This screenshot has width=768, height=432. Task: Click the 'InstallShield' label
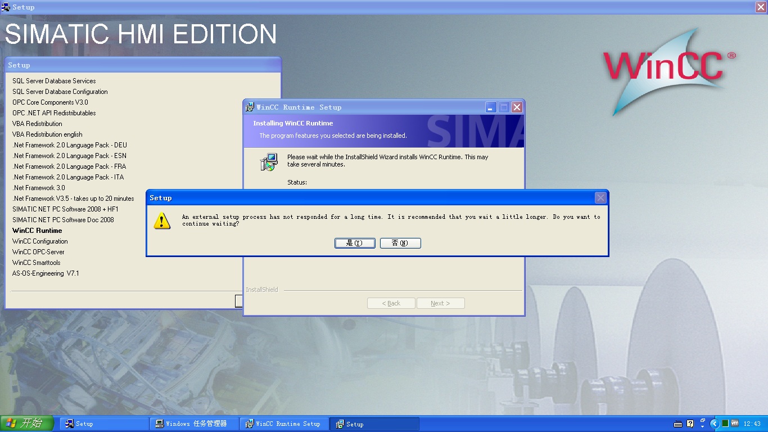(262, 290)
